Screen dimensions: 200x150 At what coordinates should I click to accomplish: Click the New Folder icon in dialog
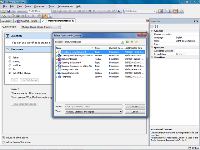click(136, 42)
